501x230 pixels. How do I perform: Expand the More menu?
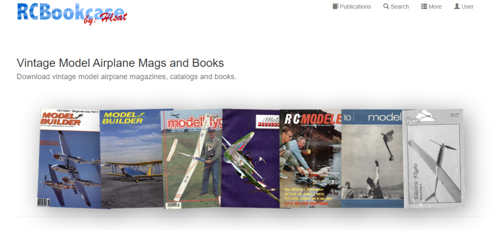pyautogui.click(x=432, y=7)
